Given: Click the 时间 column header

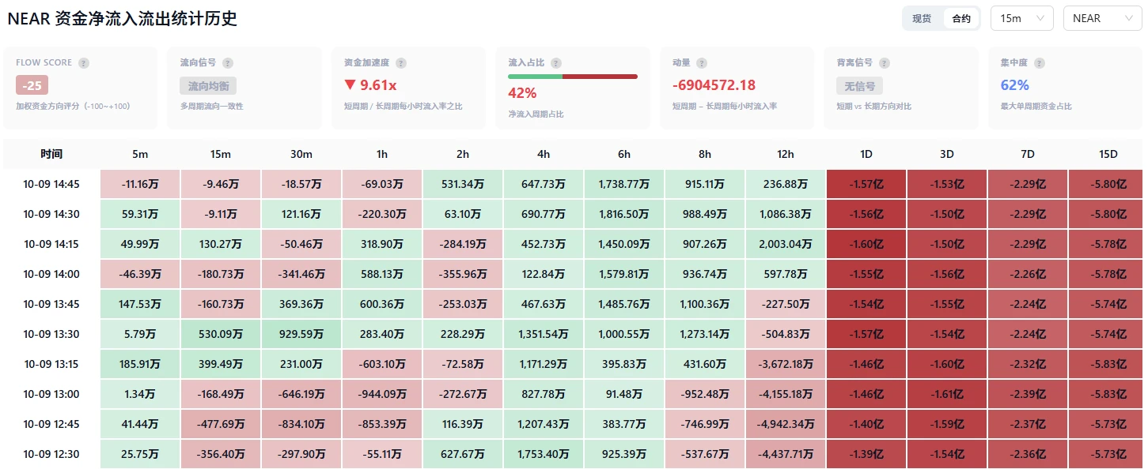Looking at the screenshot, I should pyautogui.click(x=51, y=154).
